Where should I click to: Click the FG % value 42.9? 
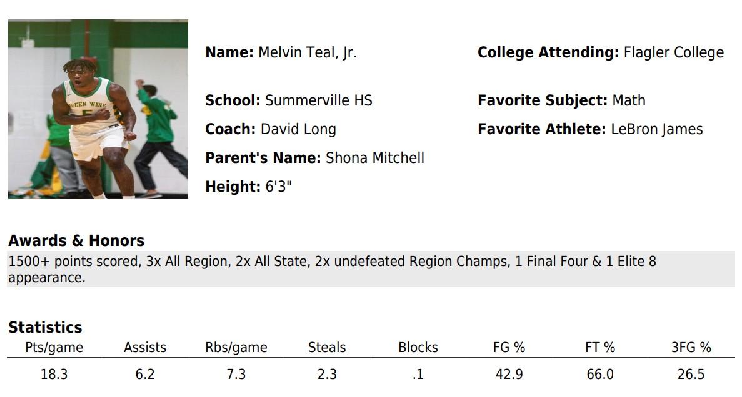tap(509, 375)
